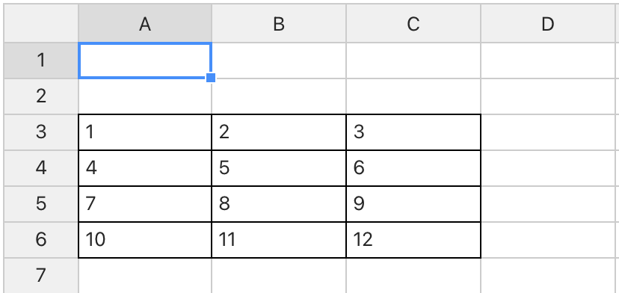Select row 6 header

(41, 240)
